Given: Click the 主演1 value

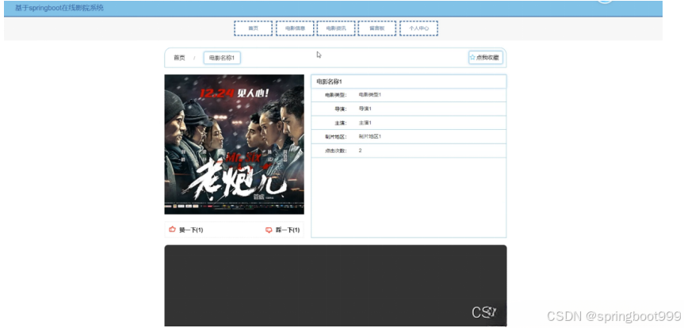Looking at the screenshot, I should [x=365, y=123].
